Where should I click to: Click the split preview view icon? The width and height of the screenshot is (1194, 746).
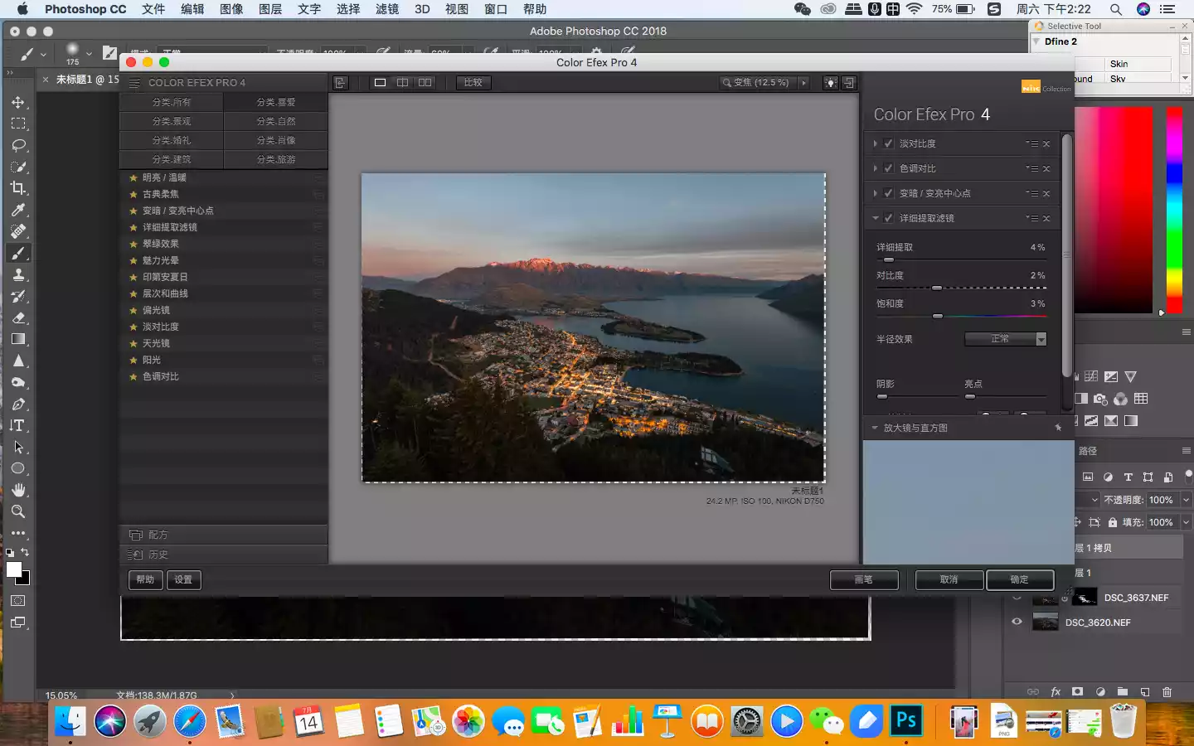click(x=402, y=83)
